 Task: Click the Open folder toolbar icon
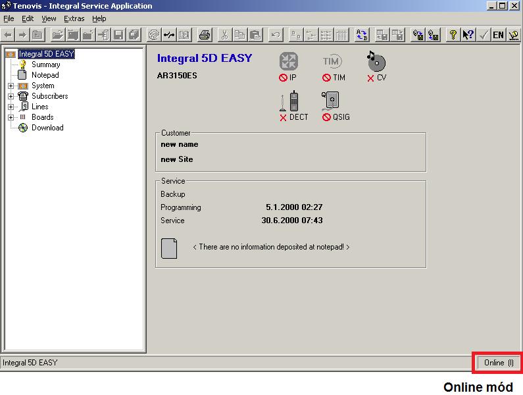(x=58, y=35)
